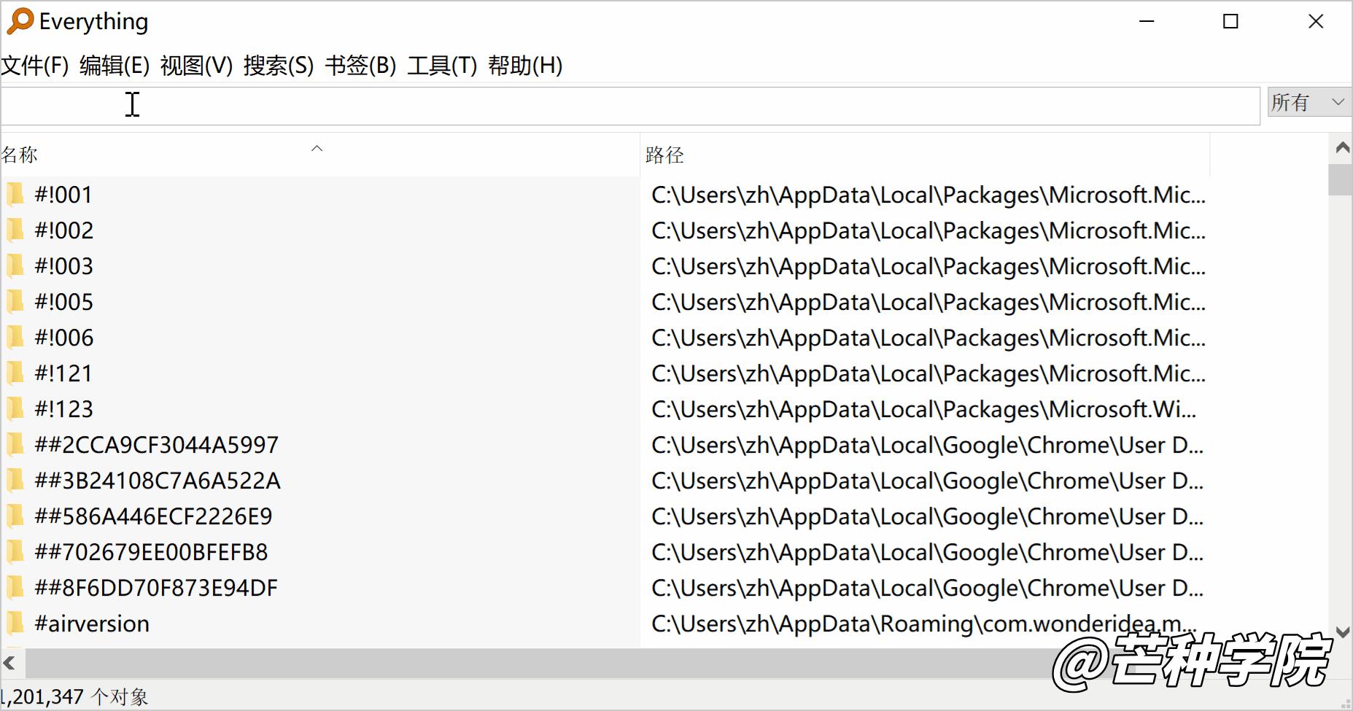The height and width of the screenshot is (711, 1353).
Task: Select the #!121 folder name
Action: click(63, 373)
